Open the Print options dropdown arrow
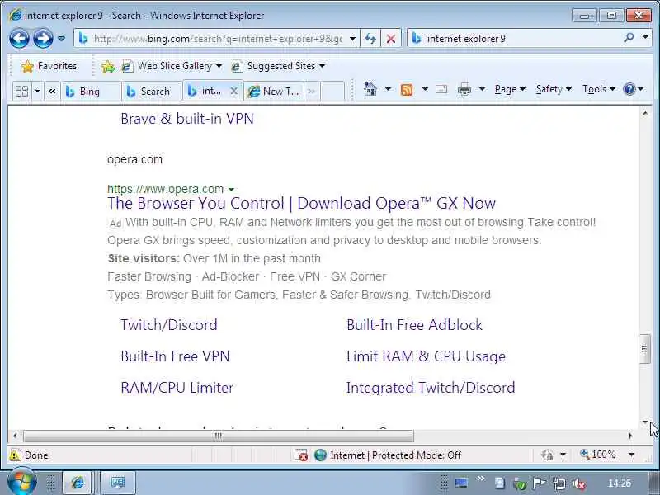The height and width of the screenshot is (495, 660). [x=482, y=89]
